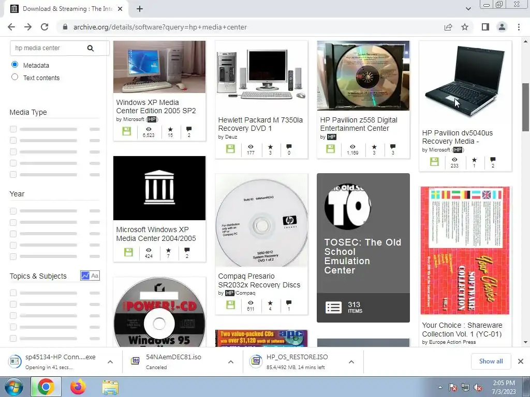The width and height of the screenshot is (530, 397).
Task: Click the network tray icon
Action: (465, 388)
